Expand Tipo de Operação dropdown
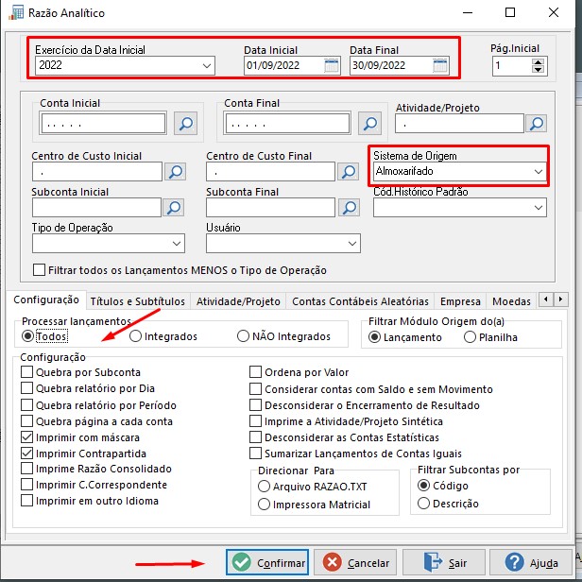The width and height of the screenshot is (582, 582). tap(177, 244)
